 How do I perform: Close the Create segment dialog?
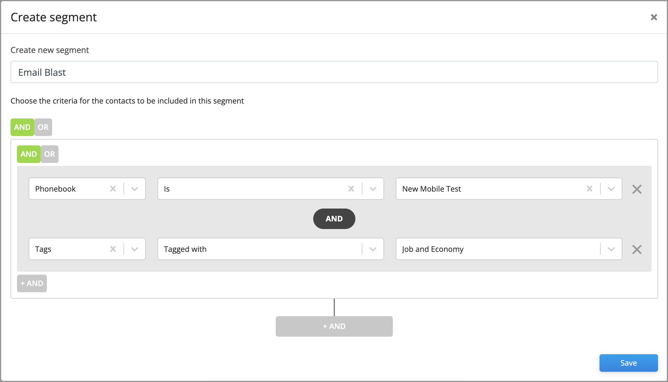pos(654,17)
